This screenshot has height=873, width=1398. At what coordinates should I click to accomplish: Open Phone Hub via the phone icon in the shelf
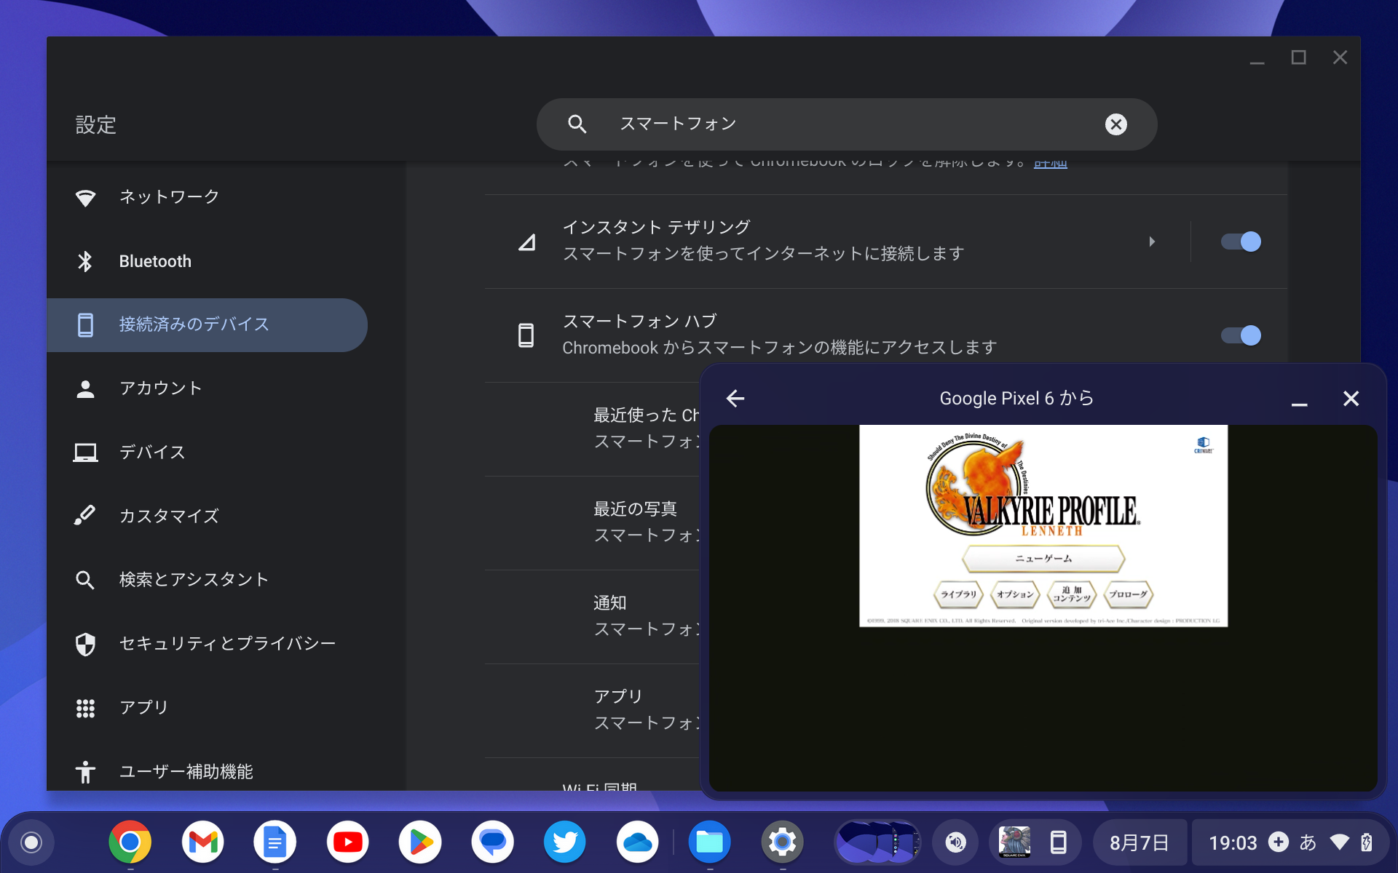(1057, 842)
